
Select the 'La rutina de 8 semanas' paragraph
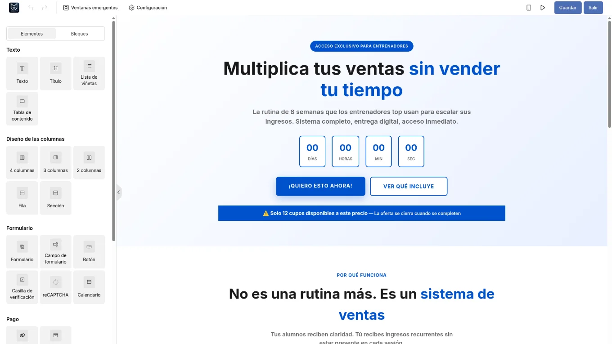[x=362, y=116]
